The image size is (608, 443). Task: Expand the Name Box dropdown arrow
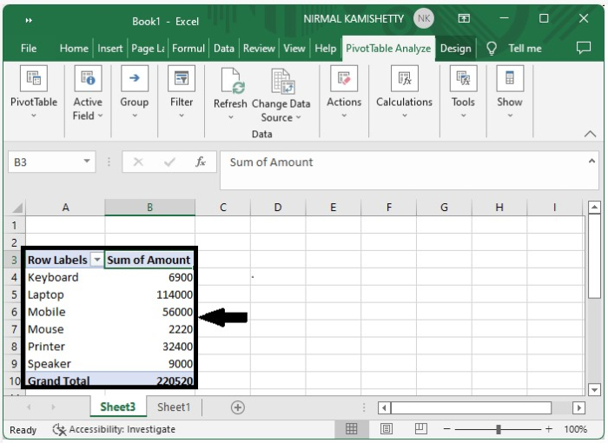click(x=88, y=162)
